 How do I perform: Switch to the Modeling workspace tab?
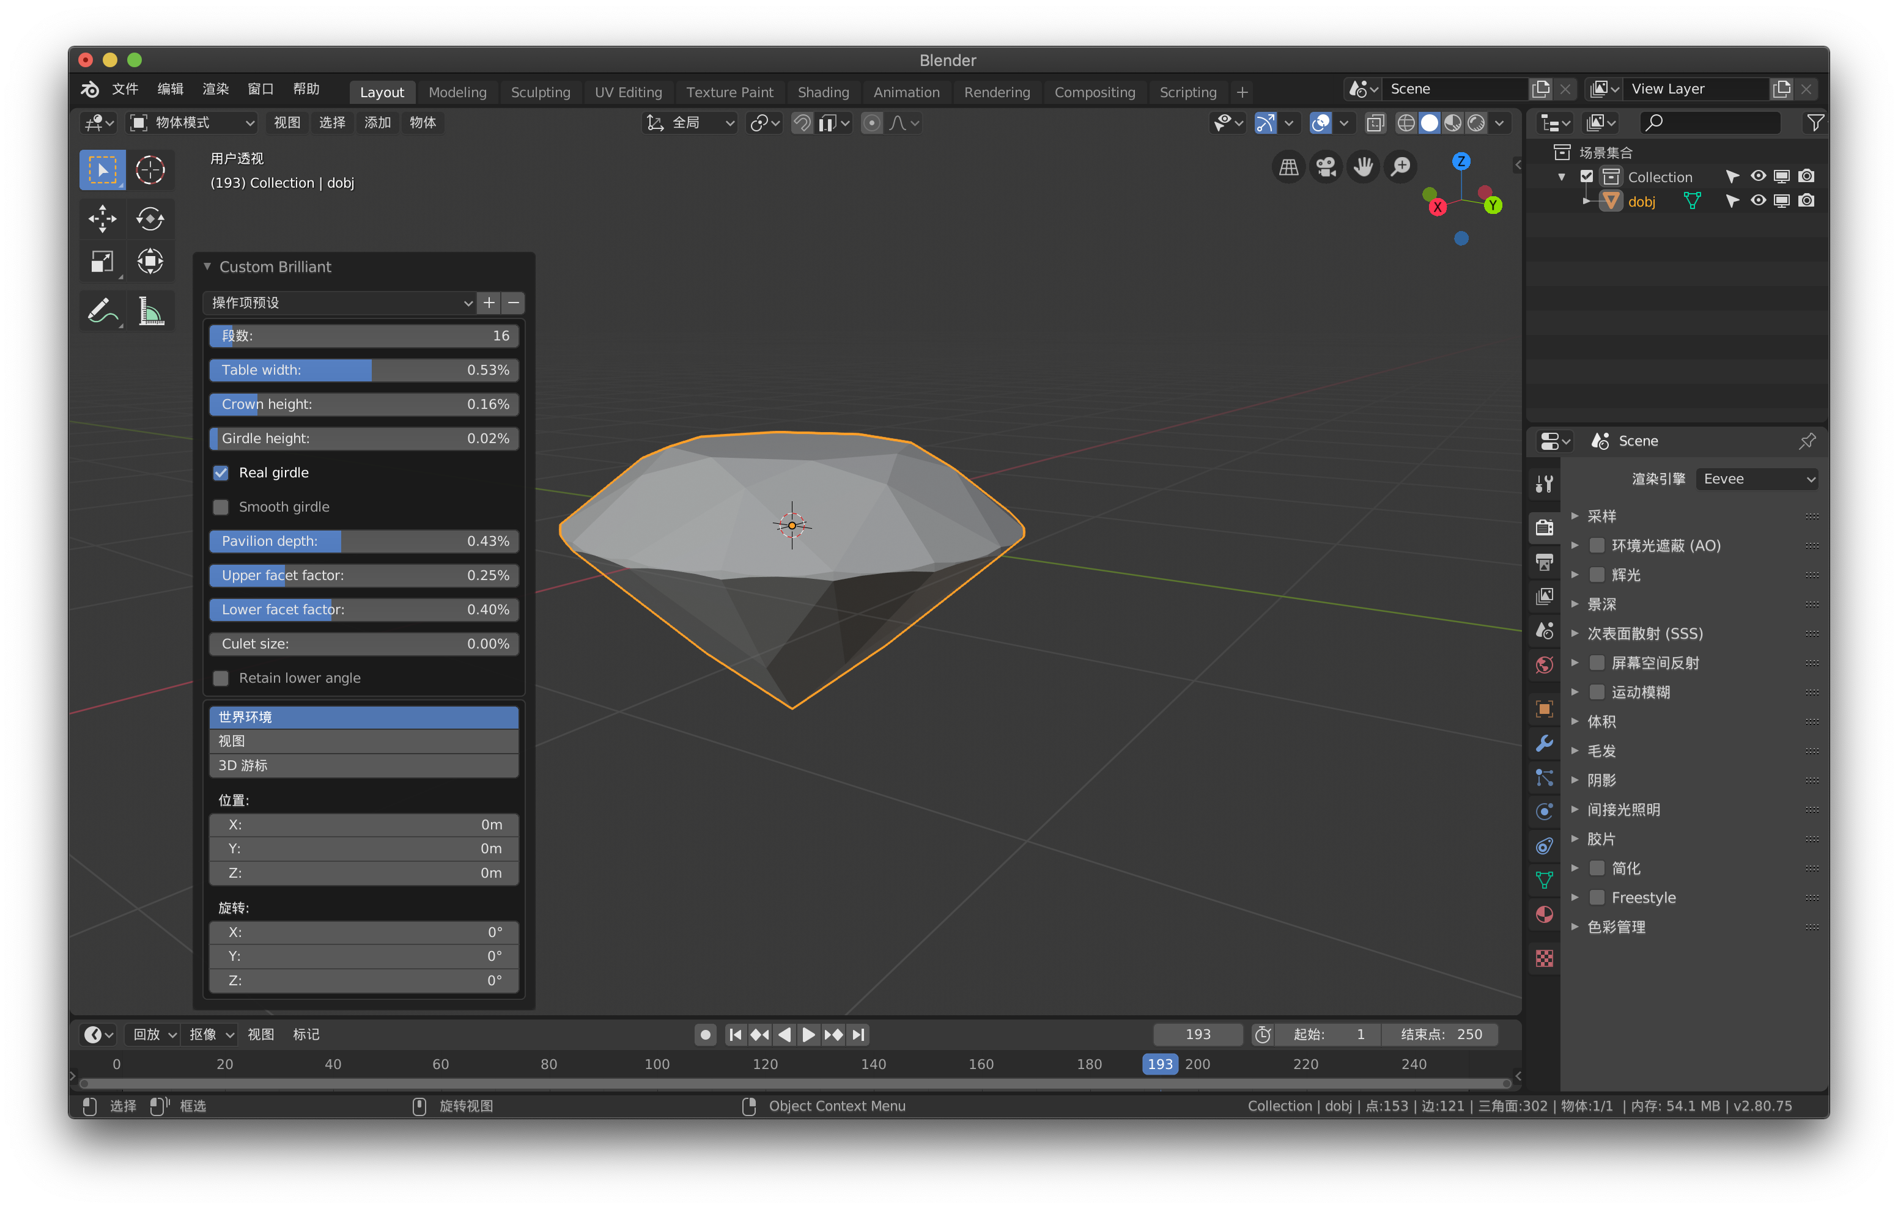(x=457, y=92)
